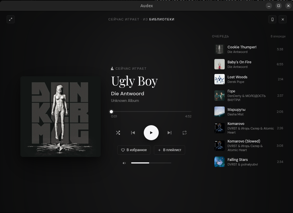Click the Dasha Mist artist name

point(235,114)
